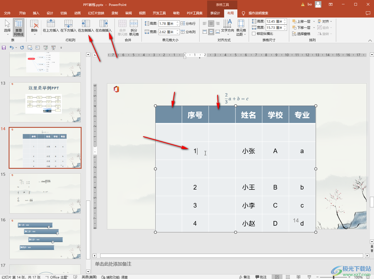The height and width of the screenshot is (279, 374).
Task: Toggle Comments (批注) pane in status bar
Action: click(261, 277)
